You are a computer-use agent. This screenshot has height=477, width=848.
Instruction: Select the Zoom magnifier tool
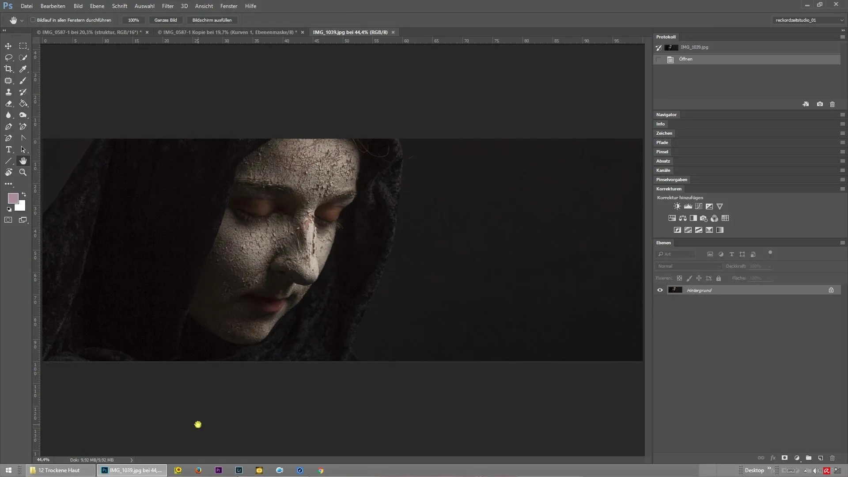click(x=23, y=172)
